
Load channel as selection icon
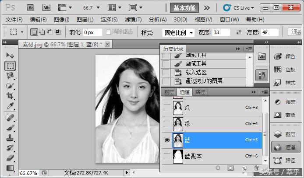[218, 168]
